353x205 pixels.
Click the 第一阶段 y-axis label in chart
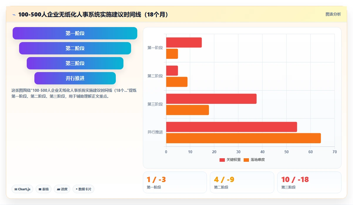click(155, 48)
